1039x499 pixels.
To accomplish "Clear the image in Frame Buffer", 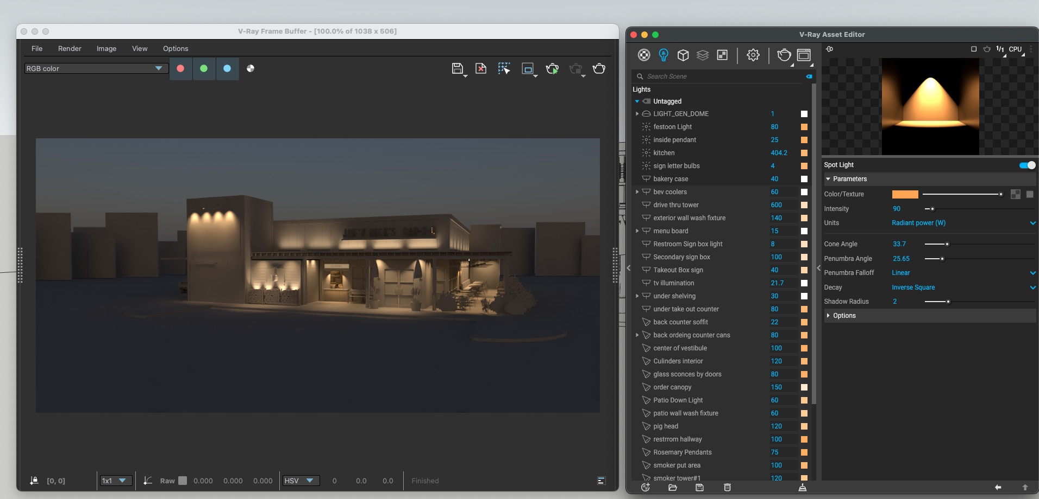I will (x=481, y=69).
